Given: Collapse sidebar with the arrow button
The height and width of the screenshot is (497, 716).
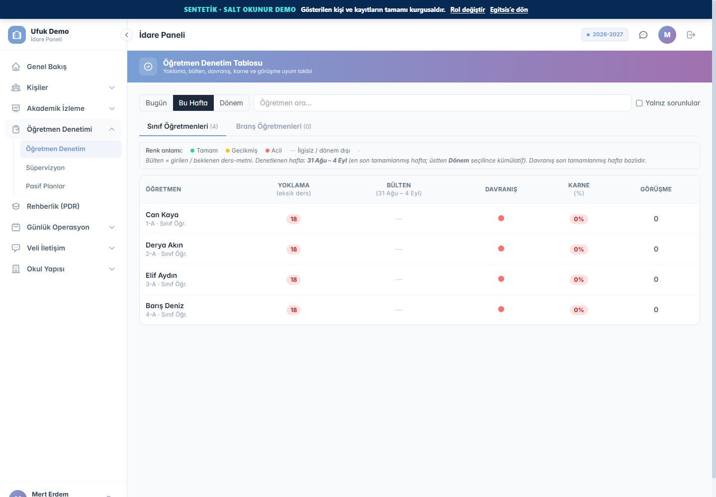Looking at the screenshot, I should point(127,35).
